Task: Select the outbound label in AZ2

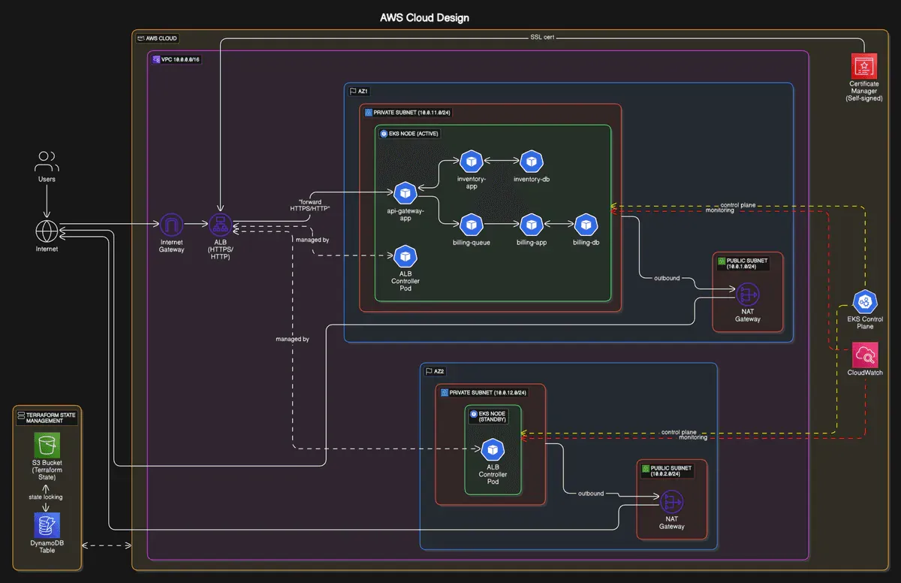Action: [592, 493]
